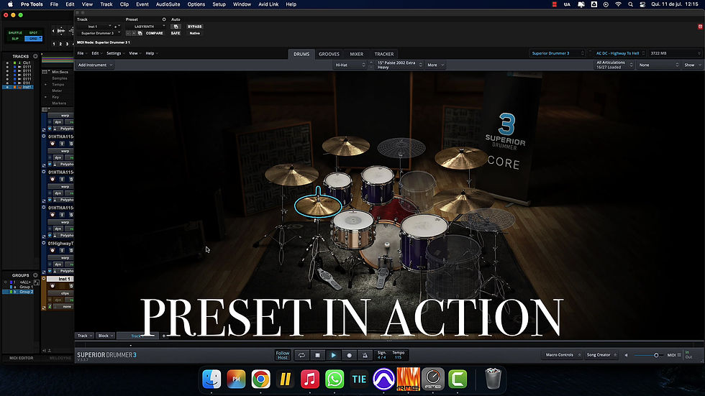Viewport: 705px width, 396px height.
Task: Click the Tempo 115 value
Action: click(x=399, y=355)
